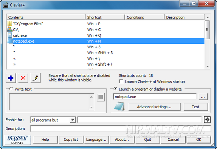This screenshot has width=217, height=149.
Task: Click the About... button
Action: pos(122,140)
